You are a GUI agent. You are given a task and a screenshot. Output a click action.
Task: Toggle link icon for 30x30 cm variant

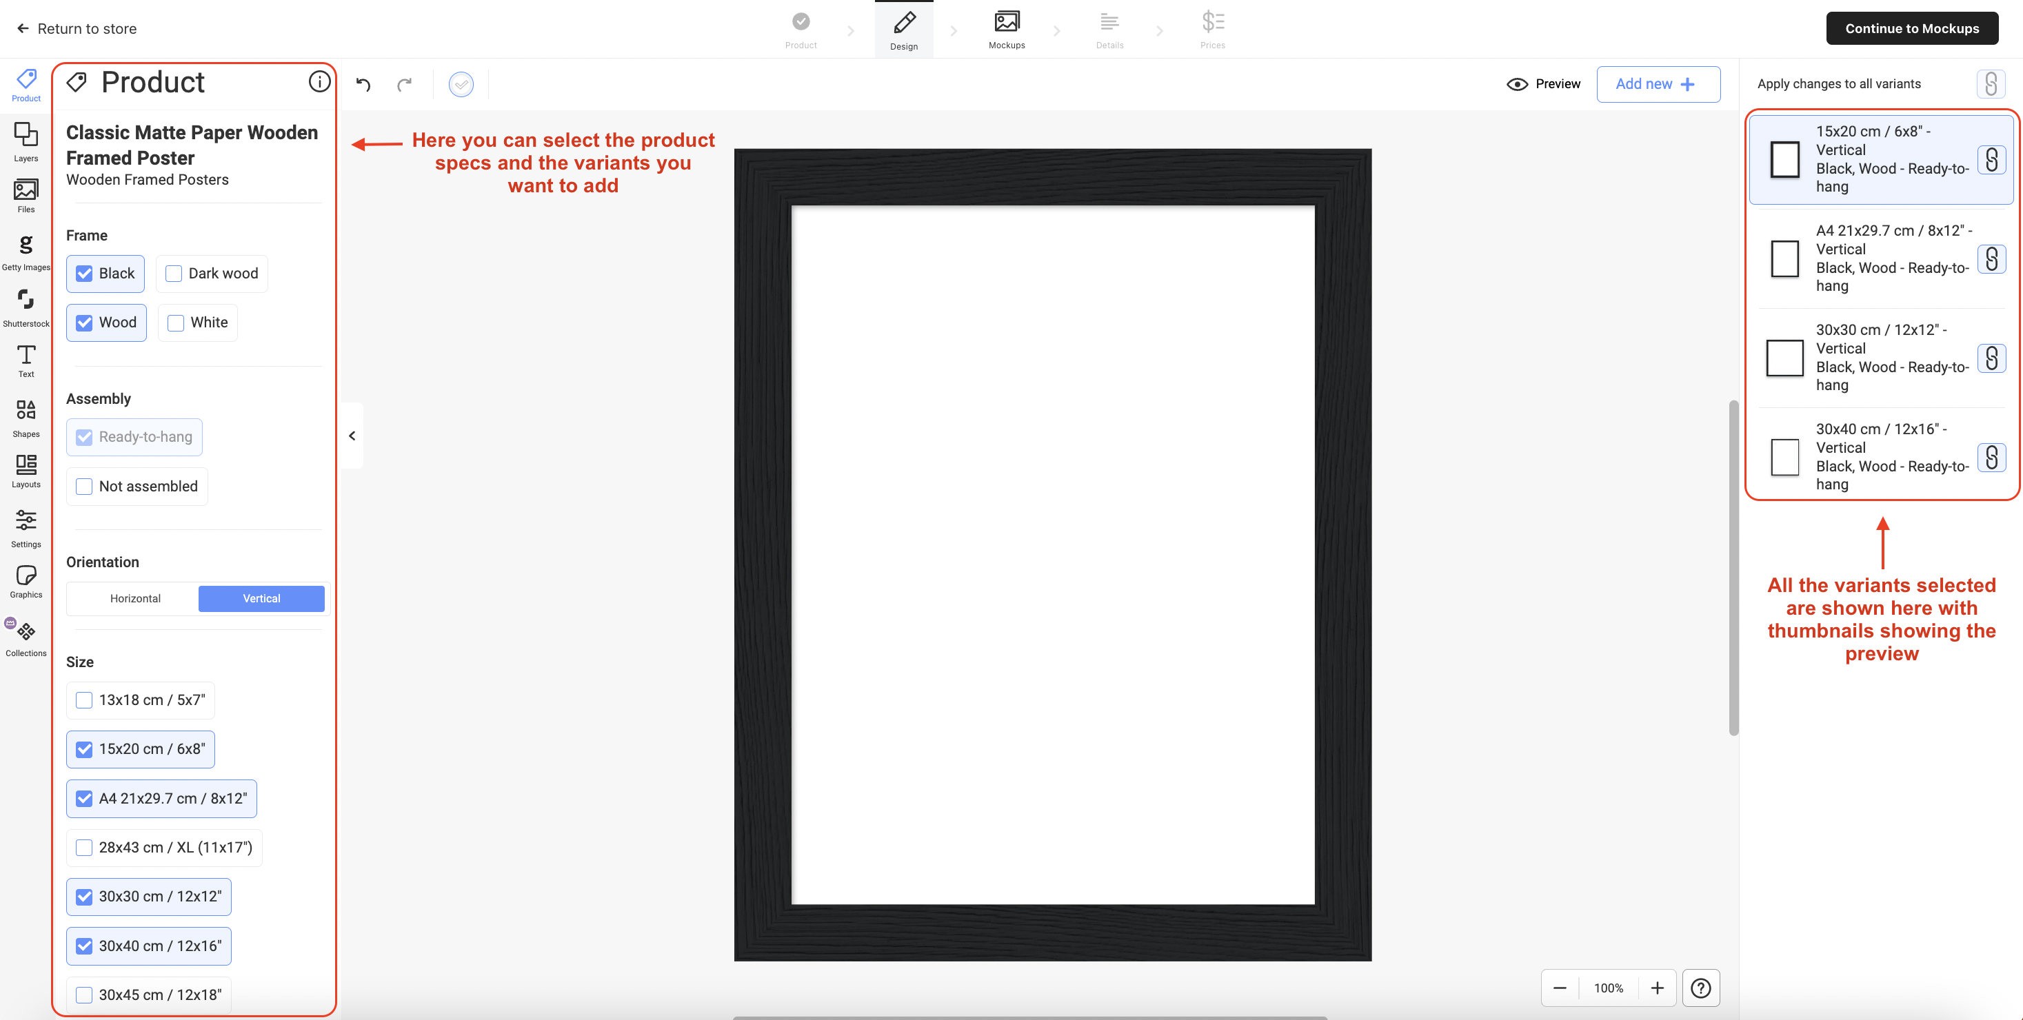coord(1991,358)
